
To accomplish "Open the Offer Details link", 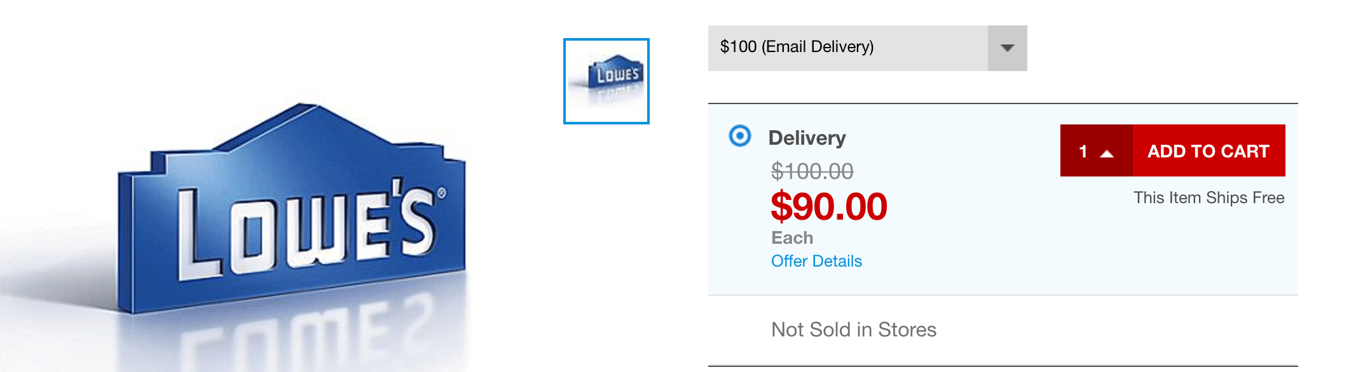I will click(816, 261).
